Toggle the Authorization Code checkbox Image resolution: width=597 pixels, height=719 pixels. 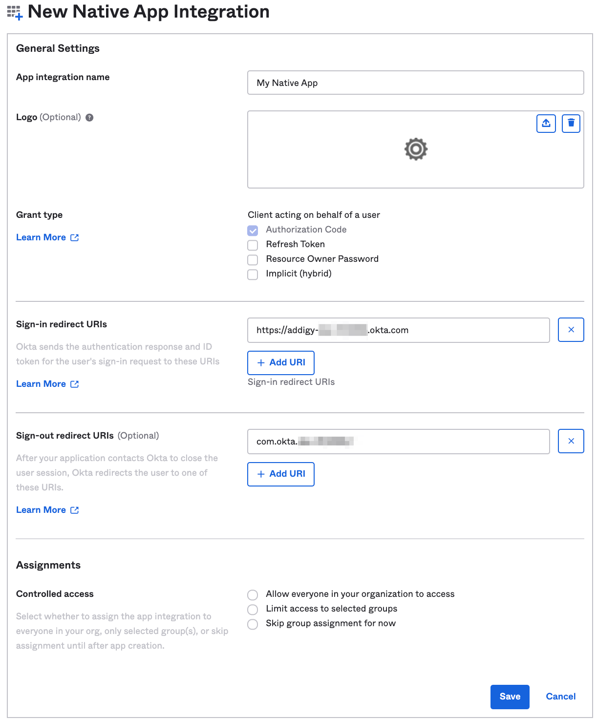pos(253,230)
